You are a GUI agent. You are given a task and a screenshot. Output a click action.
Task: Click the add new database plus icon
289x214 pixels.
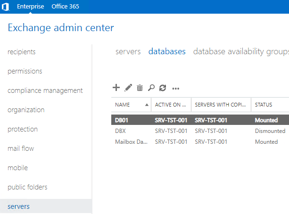(116, 88)
